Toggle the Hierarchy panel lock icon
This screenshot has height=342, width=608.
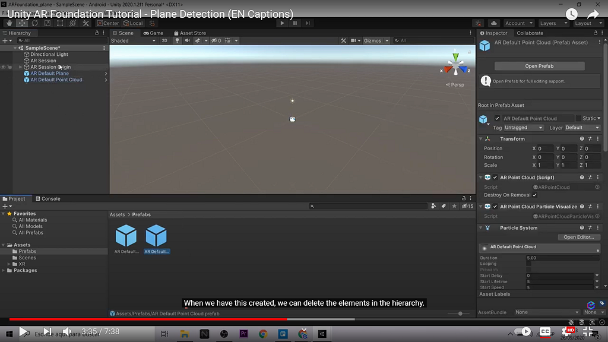(x=97, y=33)
